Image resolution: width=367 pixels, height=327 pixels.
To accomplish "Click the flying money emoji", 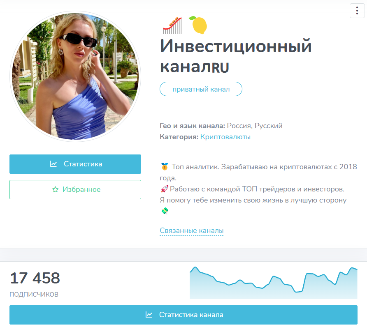I will pos(165,211).
